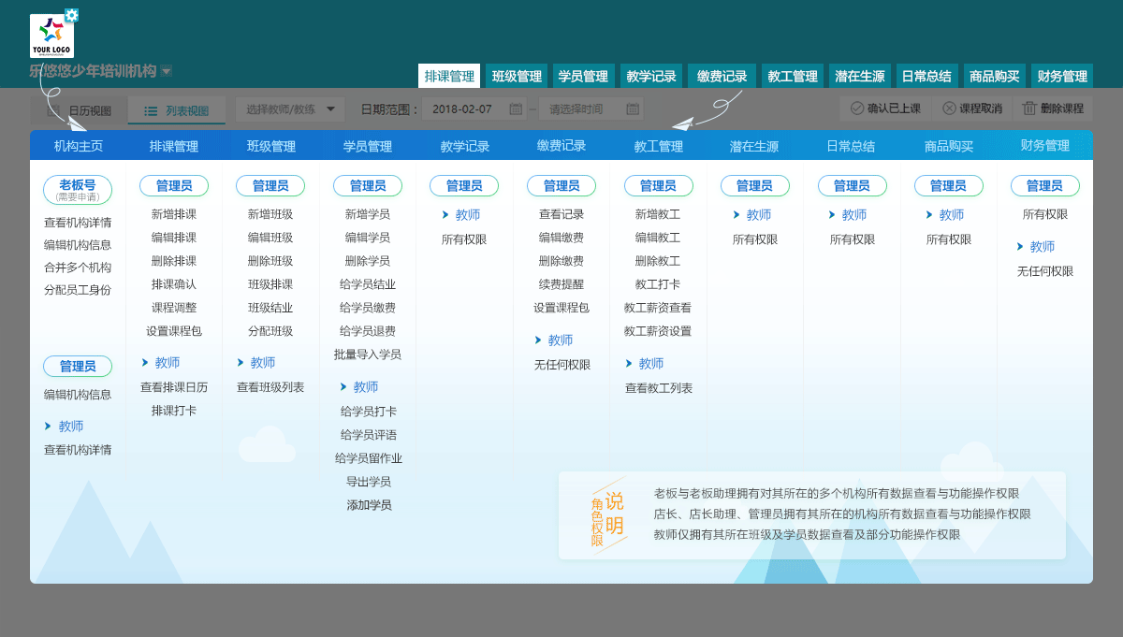Click the 确认已上课 checkmark button
1123x637 pixels.
885,109
